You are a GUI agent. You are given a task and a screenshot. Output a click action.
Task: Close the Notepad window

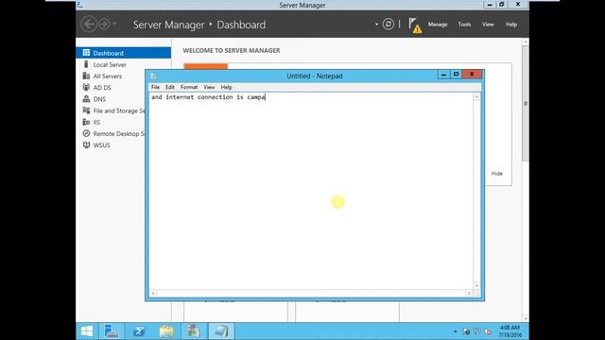coord(472,74)
